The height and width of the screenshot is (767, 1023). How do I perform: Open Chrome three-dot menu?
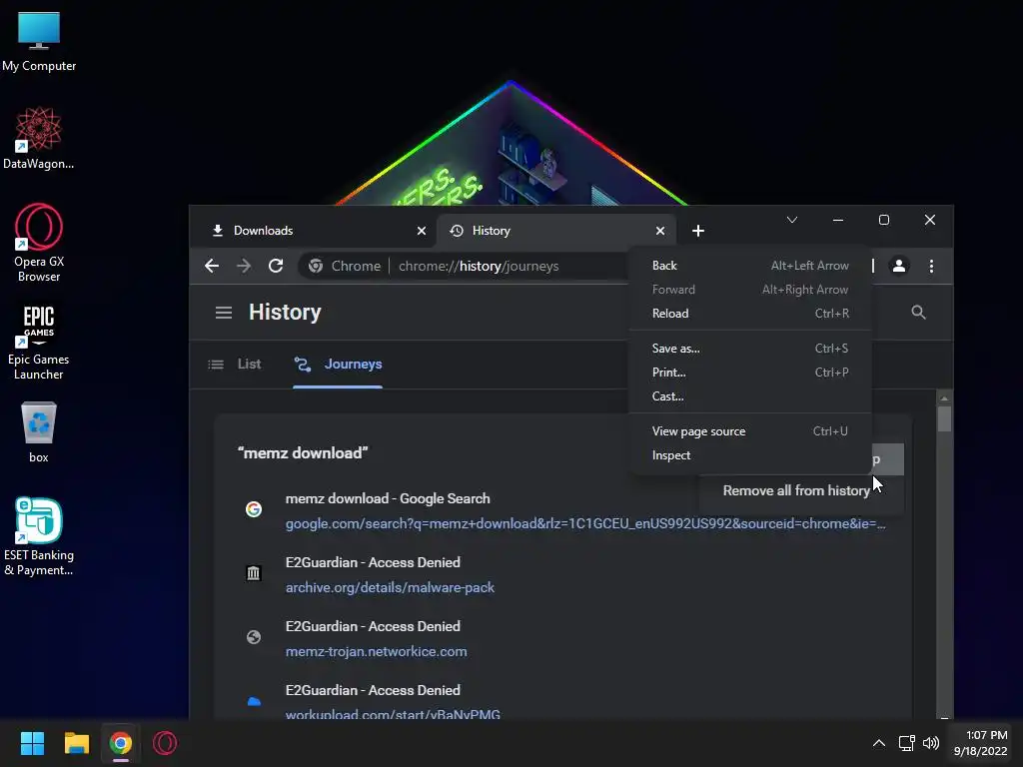pos(932,266)
